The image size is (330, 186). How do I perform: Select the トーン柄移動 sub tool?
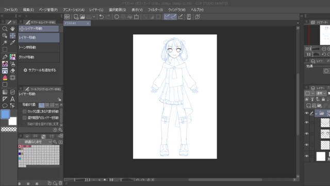point(39,48)
